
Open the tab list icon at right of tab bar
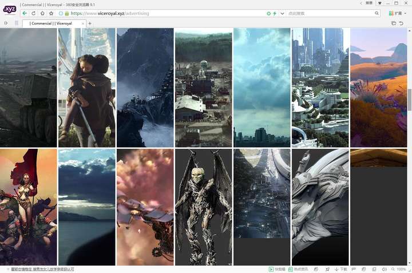394,23
